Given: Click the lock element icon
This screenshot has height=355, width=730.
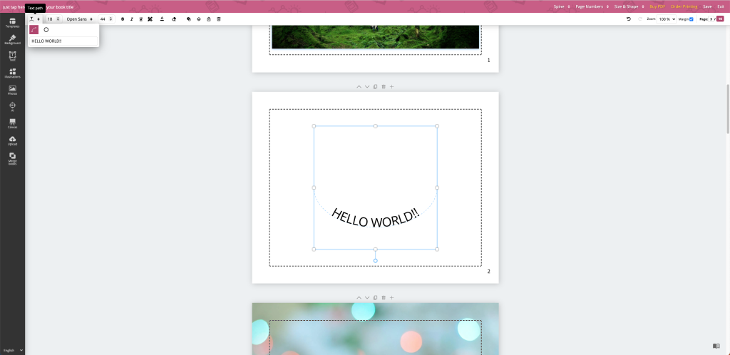Looking at the screenshot, I should 209,19.
